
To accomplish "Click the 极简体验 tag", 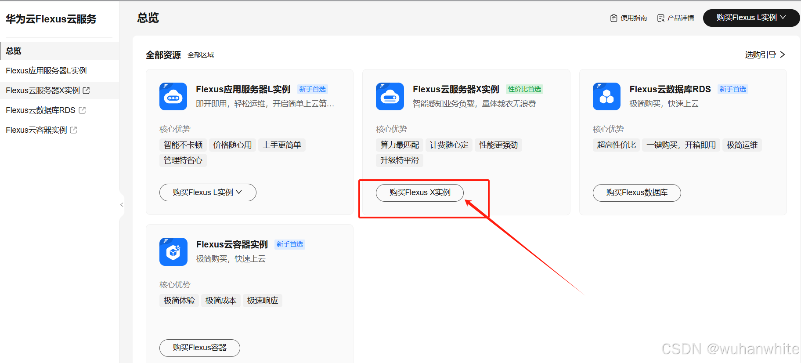I will [x=179, y=301].
